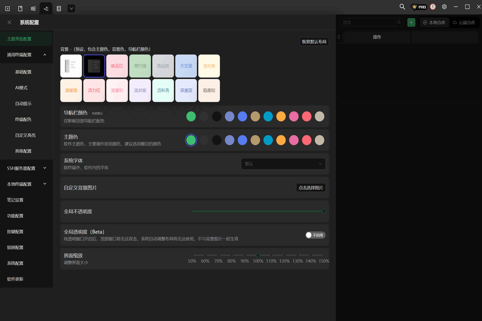Select the dark background preset thumbnail

(94, 66)
